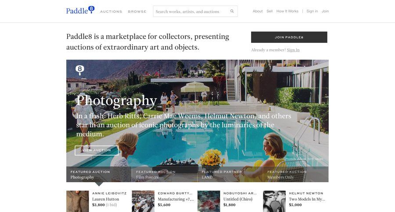
Task: Select the Featured Partner LAND tab
Action: click(230, 174)
